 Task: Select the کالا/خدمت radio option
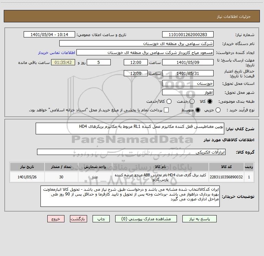169,101
